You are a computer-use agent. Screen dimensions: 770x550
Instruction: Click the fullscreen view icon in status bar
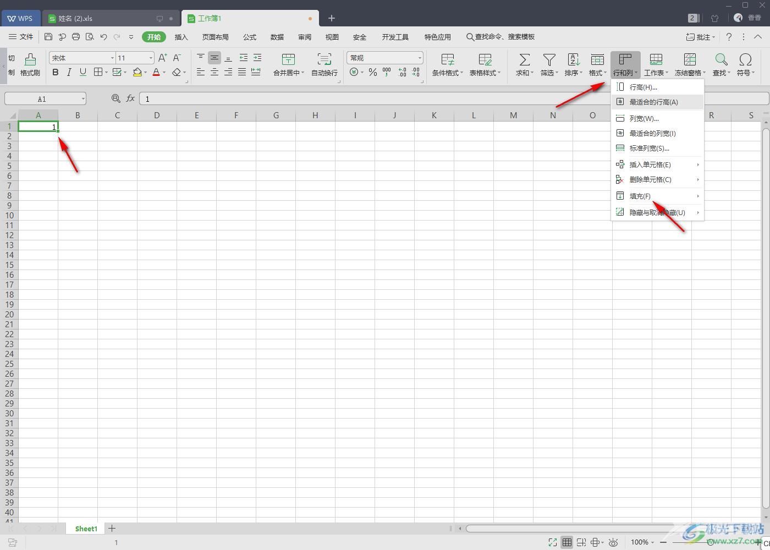tap(553, 542)
